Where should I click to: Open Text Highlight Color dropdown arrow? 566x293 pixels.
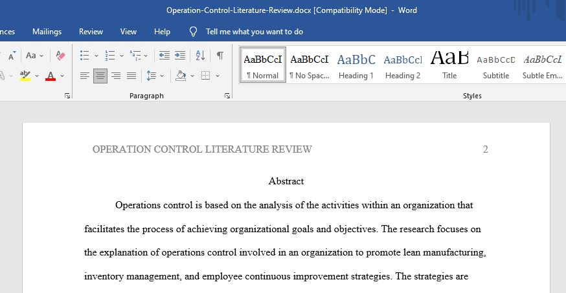36,76
